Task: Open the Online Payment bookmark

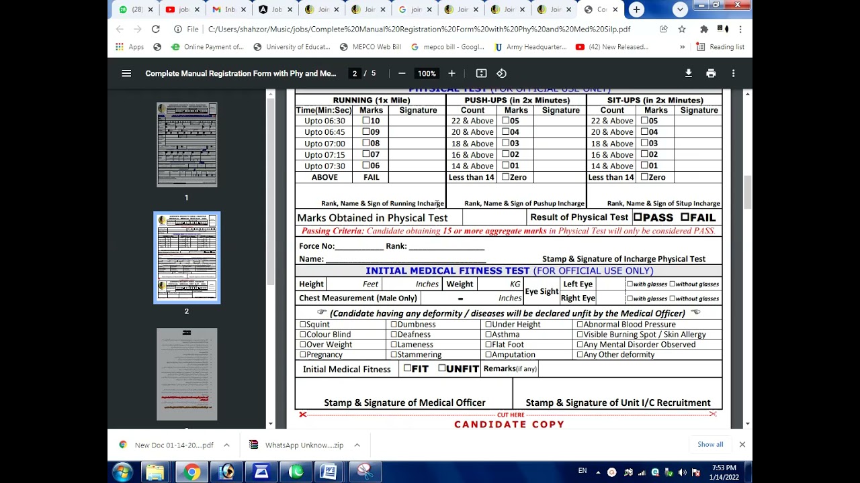Action: click(208, 47)
